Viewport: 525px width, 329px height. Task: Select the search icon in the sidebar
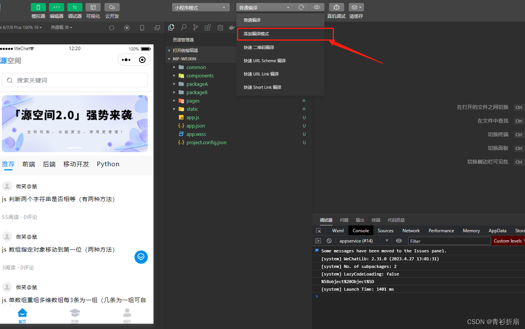point(183,27)
